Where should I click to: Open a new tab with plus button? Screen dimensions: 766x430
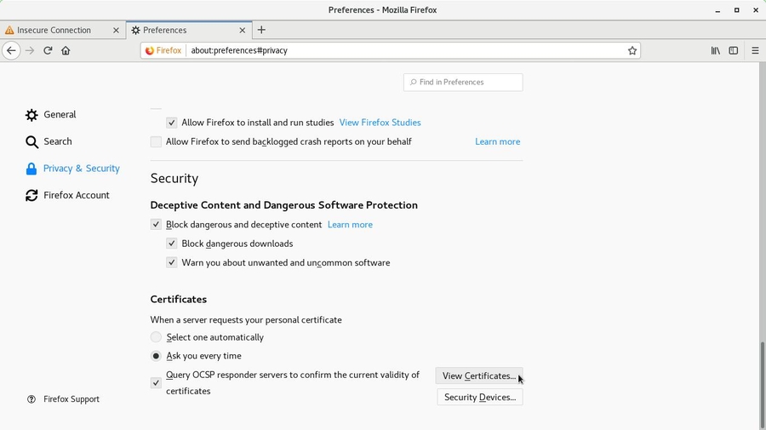(x=261, y=30)
